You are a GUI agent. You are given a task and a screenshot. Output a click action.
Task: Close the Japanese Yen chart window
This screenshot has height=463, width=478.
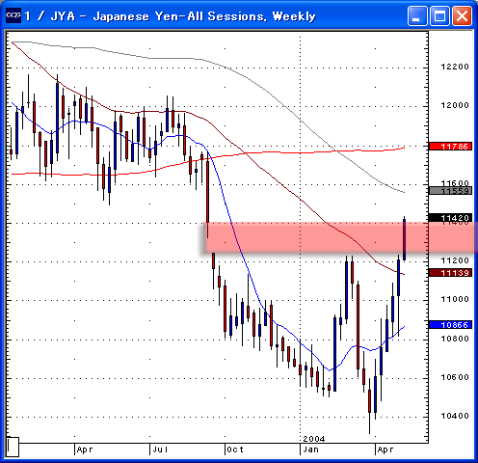tap(462, 15)
